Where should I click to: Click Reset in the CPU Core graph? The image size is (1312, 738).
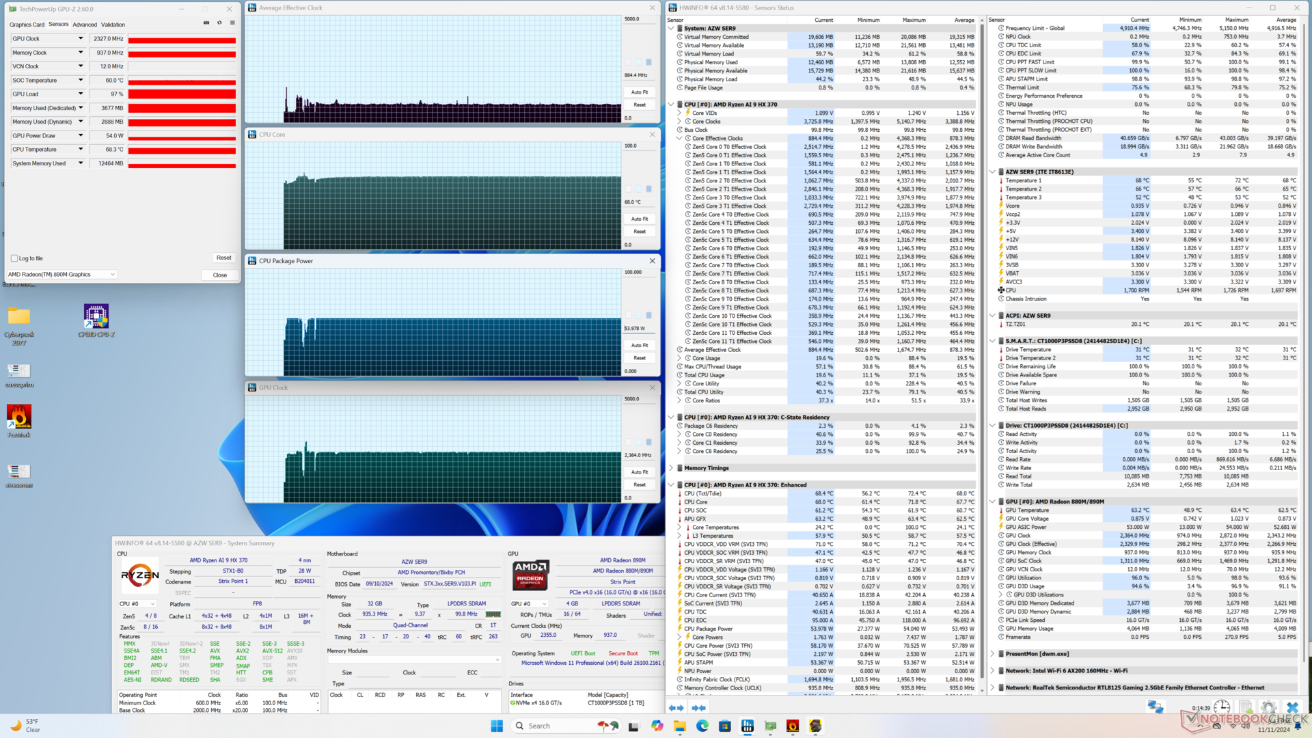[640, 232]
